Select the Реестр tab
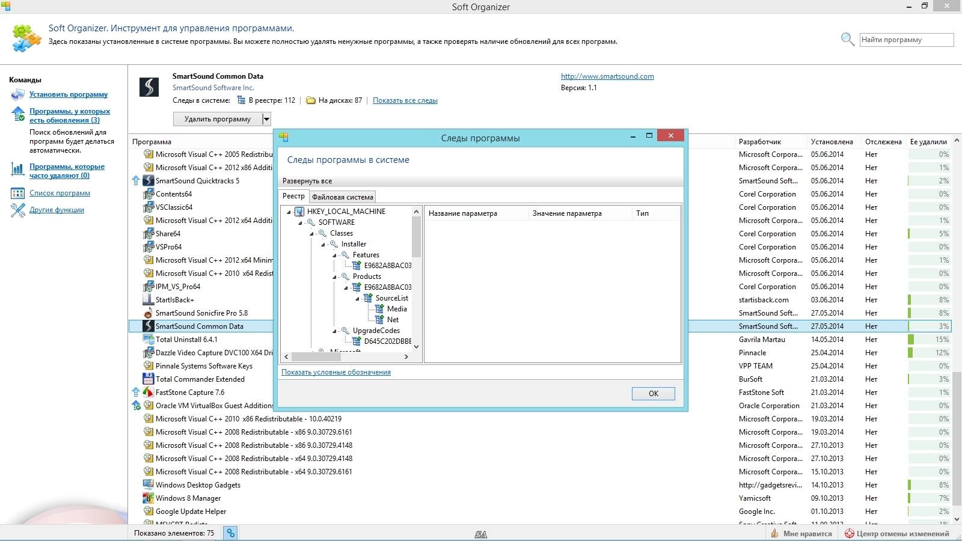 (293, 196)
